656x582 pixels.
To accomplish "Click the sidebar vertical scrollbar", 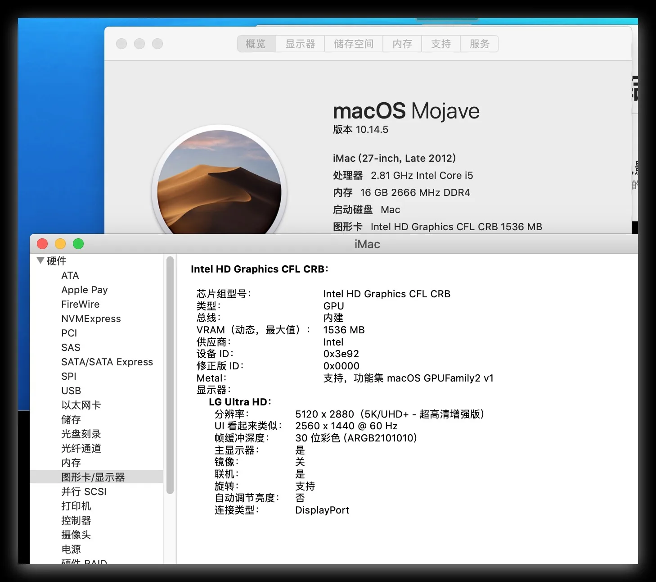I will [170, 375].
